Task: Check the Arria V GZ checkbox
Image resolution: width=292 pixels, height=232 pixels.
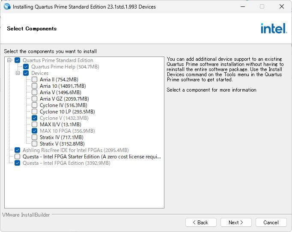Action: coord(34,99)
